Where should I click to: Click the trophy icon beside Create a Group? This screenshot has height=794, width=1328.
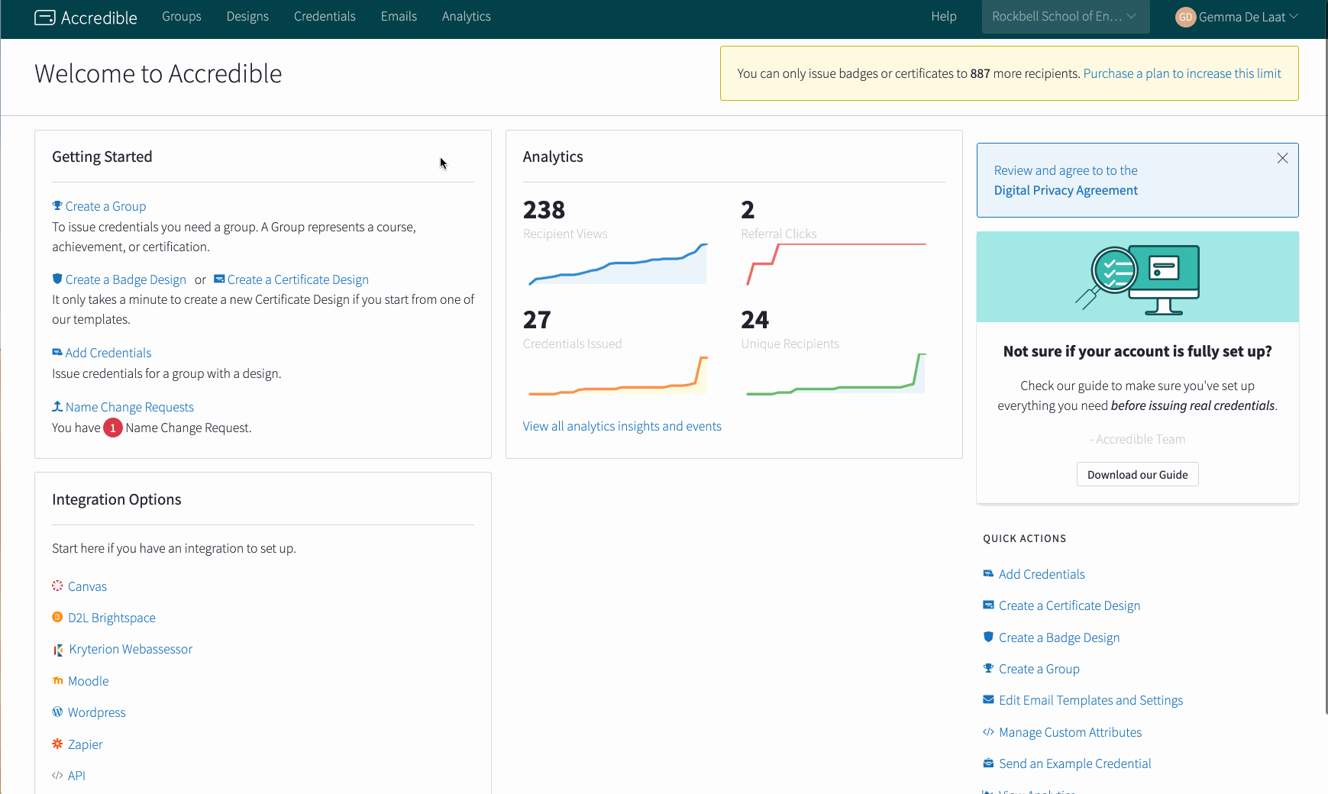pyautogui.click(x=57, y=206)
